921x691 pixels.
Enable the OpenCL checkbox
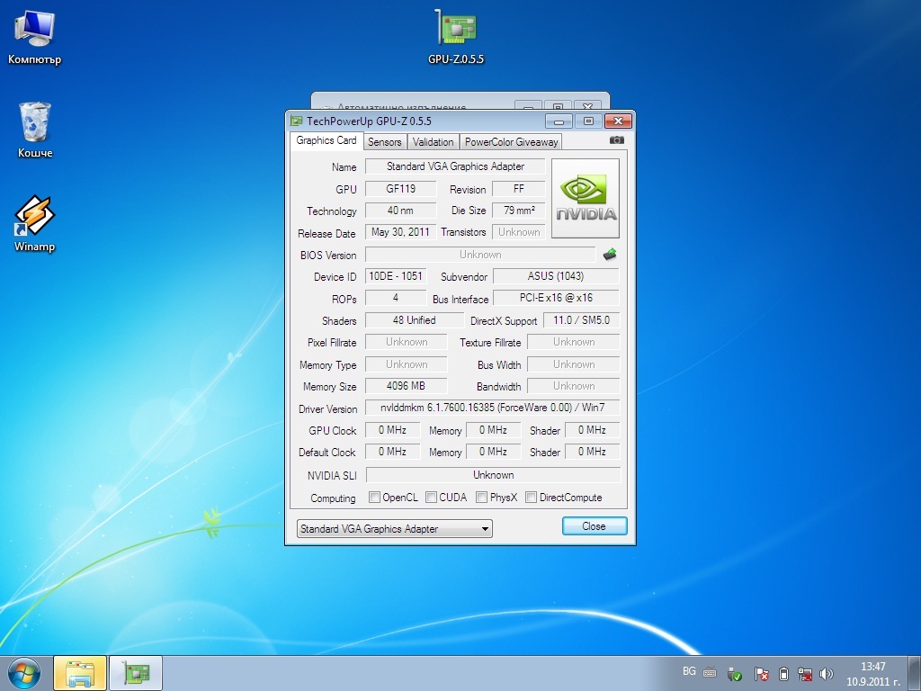click(374, 497)
